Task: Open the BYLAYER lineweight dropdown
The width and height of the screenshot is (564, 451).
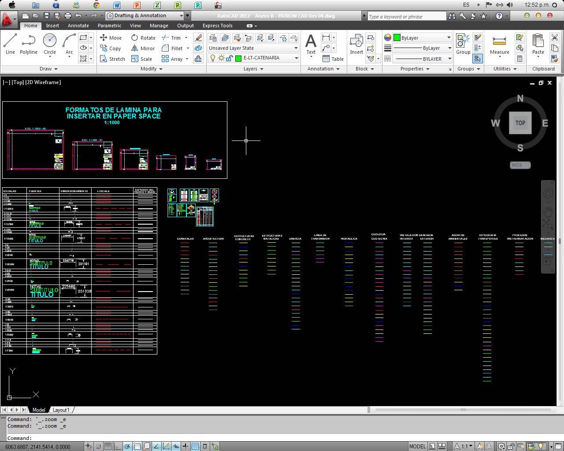Action: (x=422, y=59)
